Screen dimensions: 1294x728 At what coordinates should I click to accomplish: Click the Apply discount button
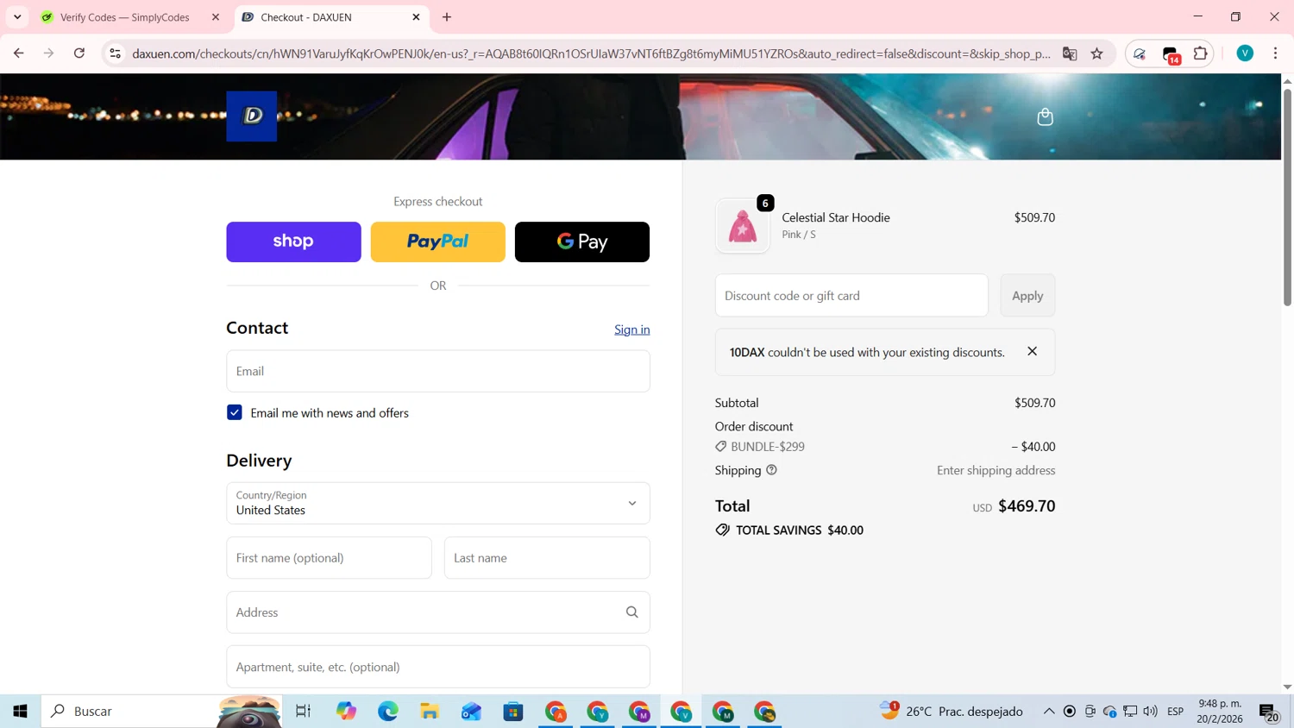pos(1027,296)
